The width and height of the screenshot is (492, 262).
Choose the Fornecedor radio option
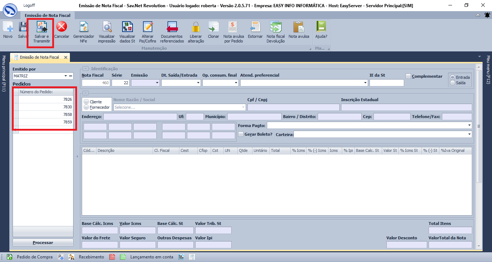pos(86,107)
